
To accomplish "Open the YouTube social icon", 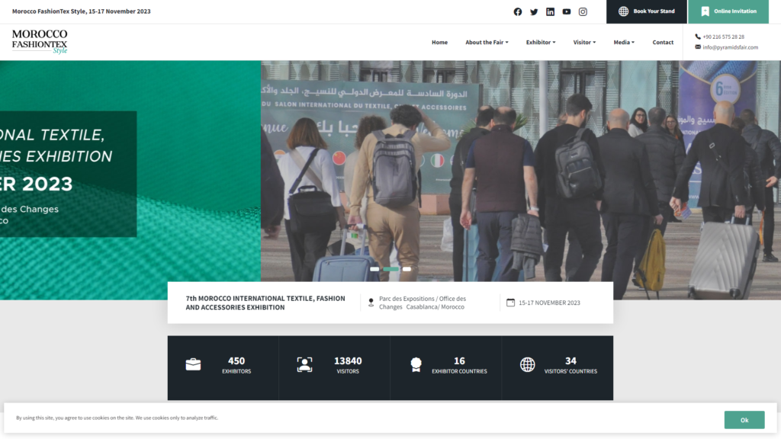I will 567,11.
